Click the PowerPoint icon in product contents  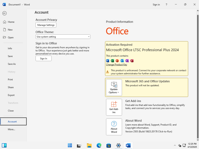point(117,61)
